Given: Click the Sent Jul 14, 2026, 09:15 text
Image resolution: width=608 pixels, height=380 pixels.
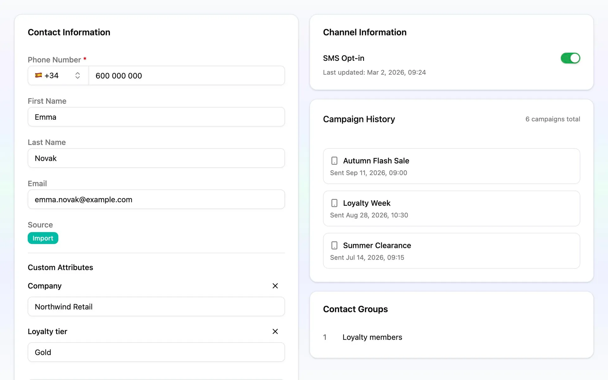Looking at the screenshot, I should (x=367, y=258).
